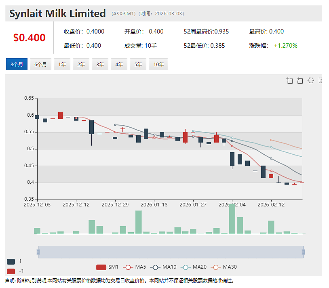329x288 pixels.
Task: Click the right handle of zoom slider
Action: 303,252
